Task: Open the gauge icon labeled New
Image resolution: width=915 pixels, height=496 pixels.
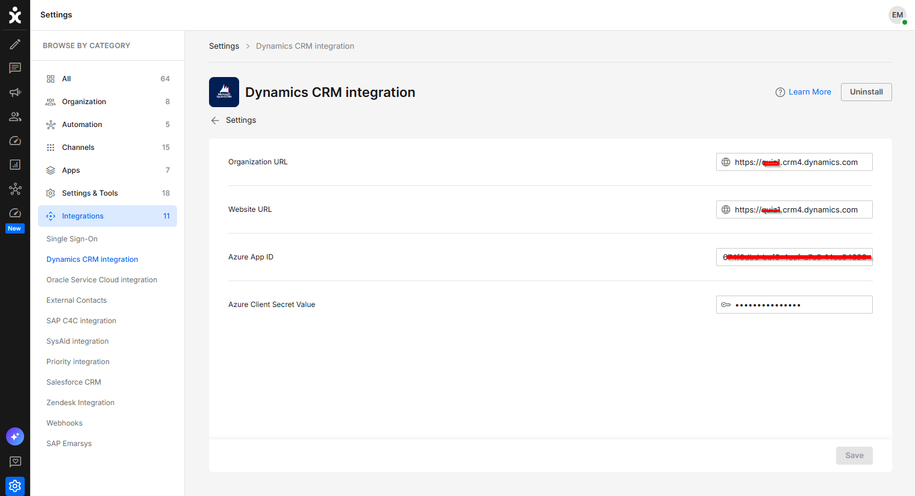Action: (x=15, y=213)
